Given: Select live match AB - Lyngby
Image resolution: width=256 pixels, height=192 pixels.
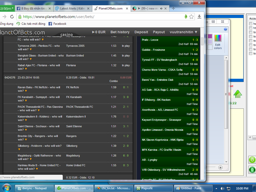Looking at the screenshot, I should (x=170, y=162).
